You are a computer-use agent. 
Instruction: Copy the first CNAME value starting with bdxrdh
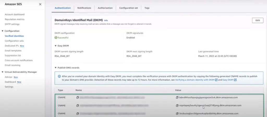(177, 98)
